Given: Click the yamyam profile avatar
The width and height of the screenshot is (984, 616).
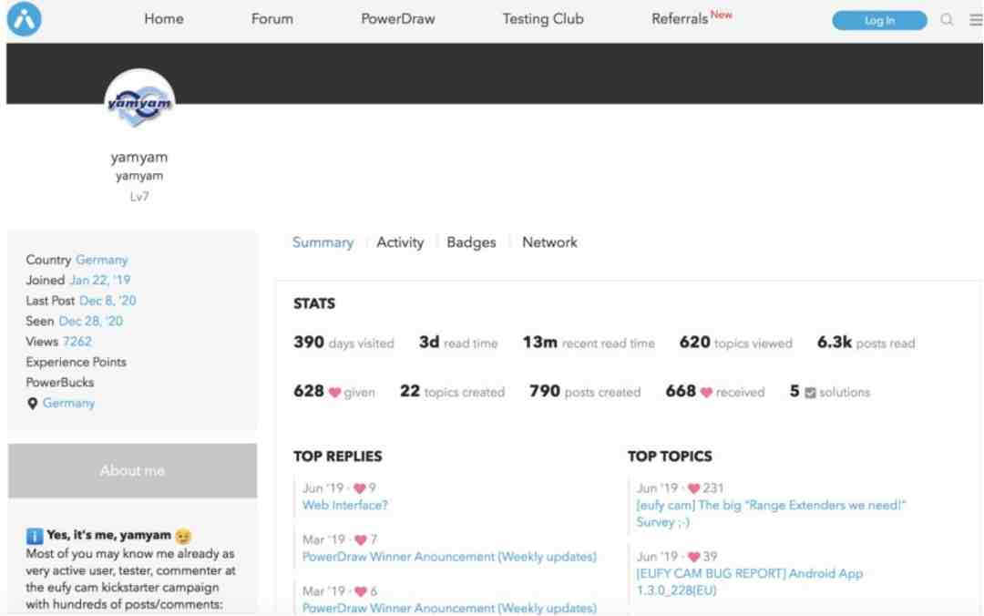Looking at the screenshot, I should [x=139, y=104].
